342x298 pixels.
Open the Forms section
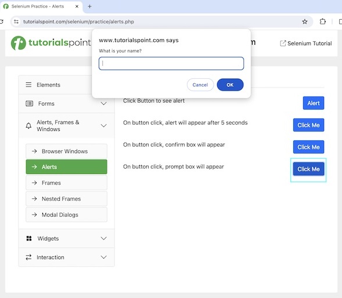point(67,103)
